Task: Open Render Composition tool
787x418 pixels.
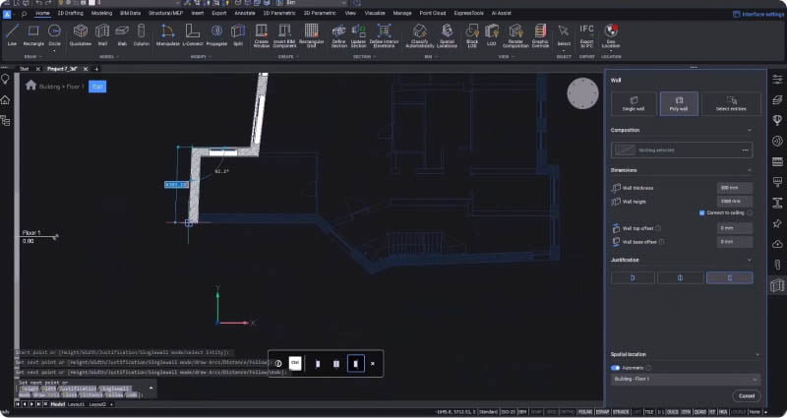Action: [515, 35]
